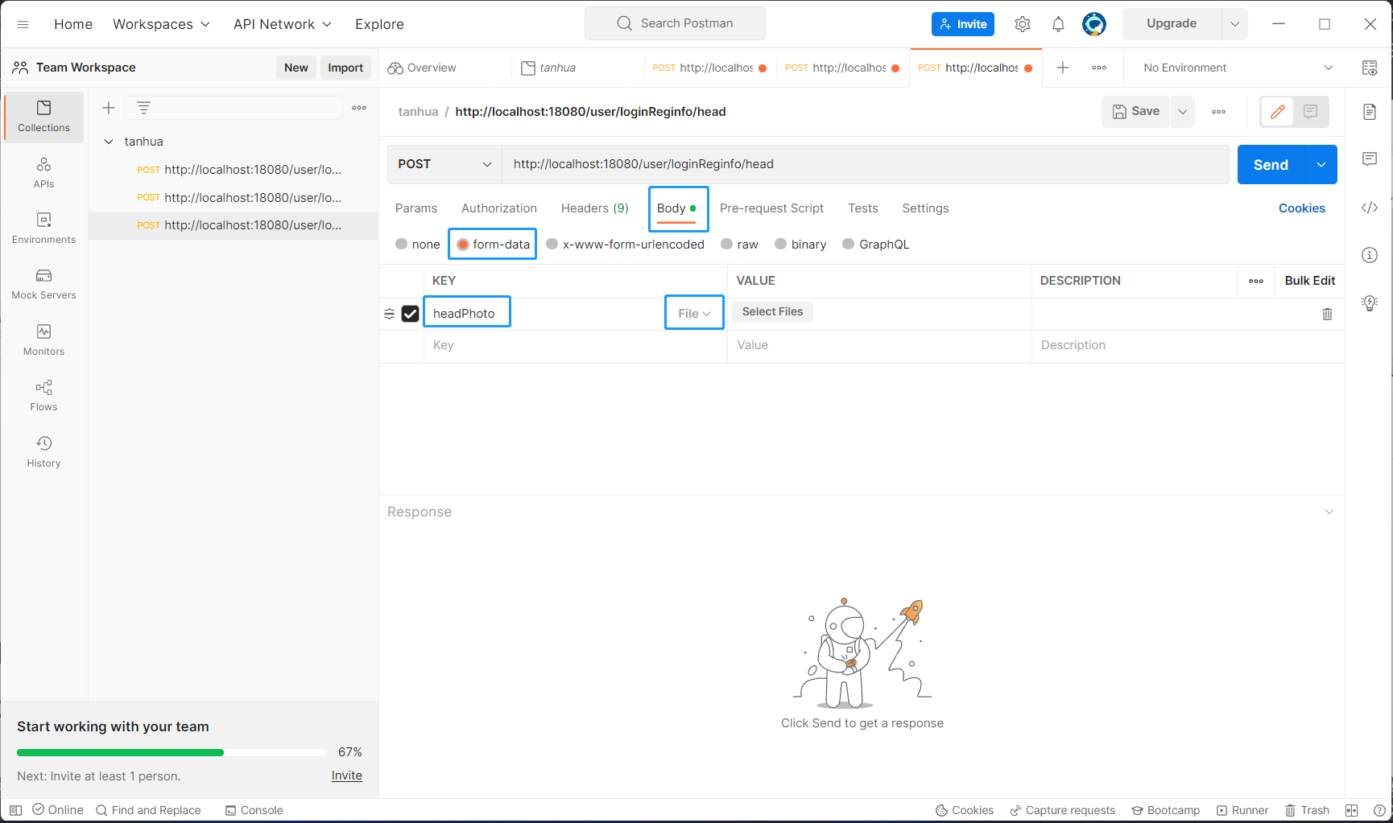Image resolution: width=1393 pixels, height=823 pixels.
Task: Click the team progress bar
Action: coord(172,752)
